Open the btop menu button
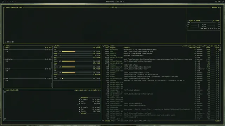Image resolution: width=225 pixels, height=126 pixels. tap(14, 7)
